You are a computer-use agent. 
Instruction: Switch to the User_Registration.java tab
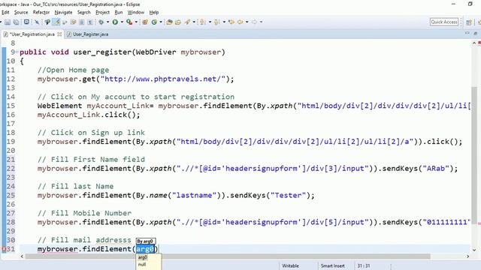point(32,34)
